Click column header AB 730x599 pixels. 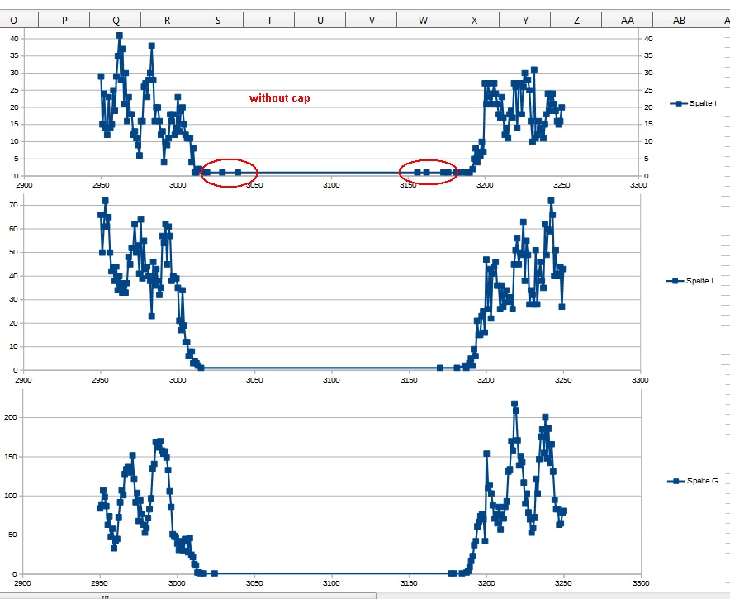pos(679,17)
